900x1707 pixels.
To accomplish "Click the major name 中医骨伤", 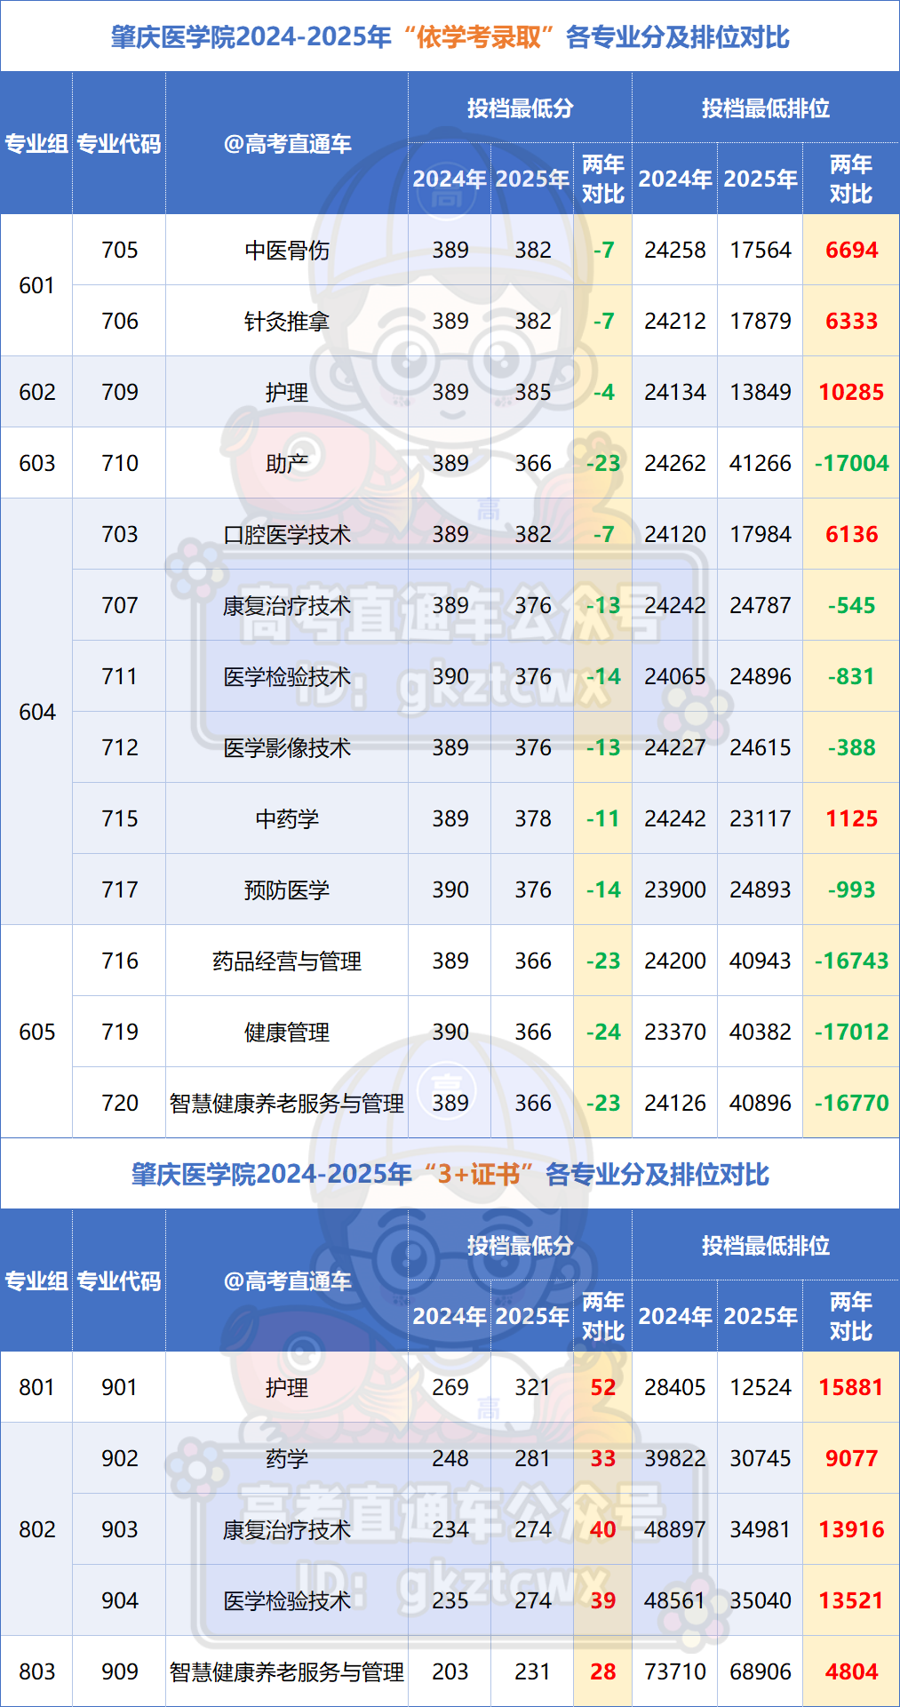I will [287, 251].
